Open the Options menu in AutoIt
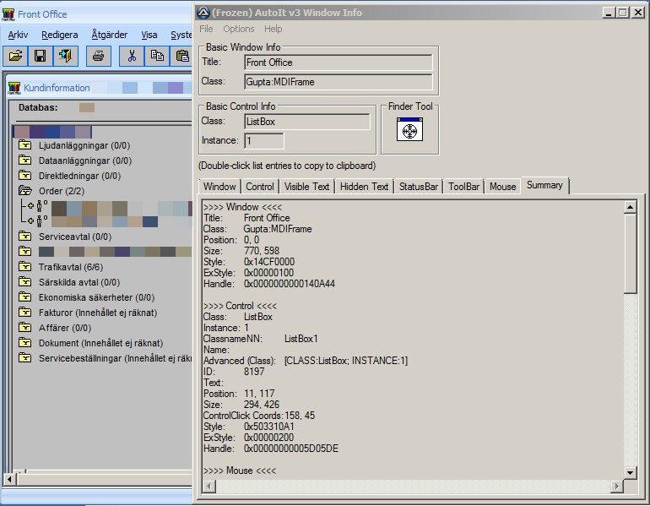Viewport: 650px width, 506px height. [238, 29]
